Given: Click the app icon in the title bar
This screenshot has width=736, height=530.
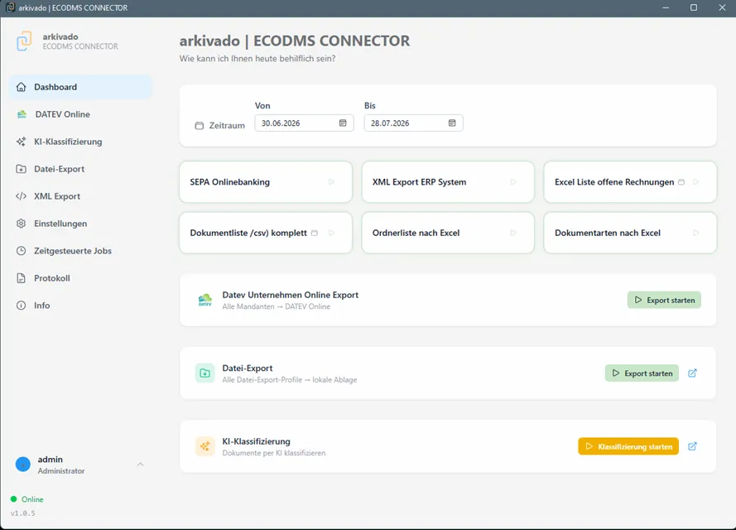Looking at the screenshot, I should click(10, 7).
